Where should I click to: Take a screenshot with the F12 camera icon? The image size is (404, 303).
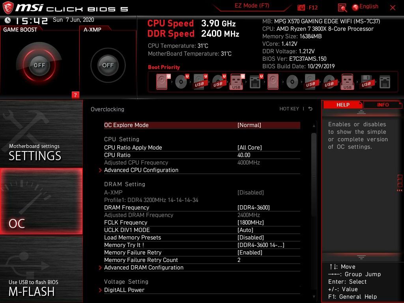point(301,7)
